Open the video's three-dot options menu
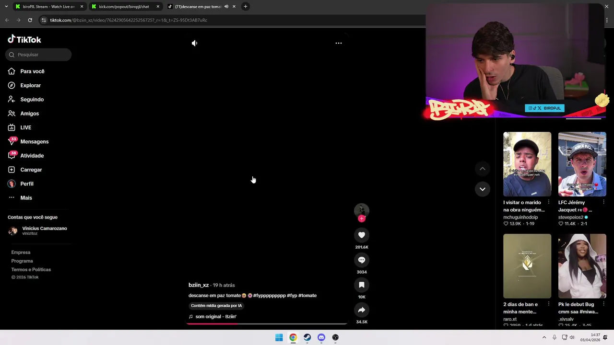The height and width of the screenshot is (345, 614). [x=338, y=43]
